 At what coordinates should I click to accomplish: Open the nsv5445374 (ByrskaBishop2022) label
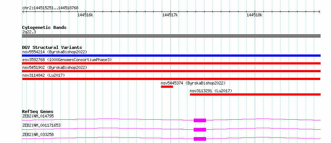click(193, 83)
